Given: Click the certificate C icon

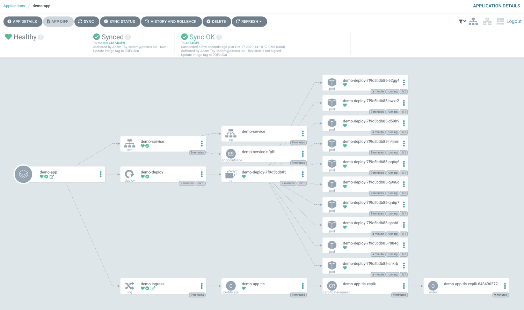Looking at the screenshot, I should pyautogui.click(x=231, y=286).
